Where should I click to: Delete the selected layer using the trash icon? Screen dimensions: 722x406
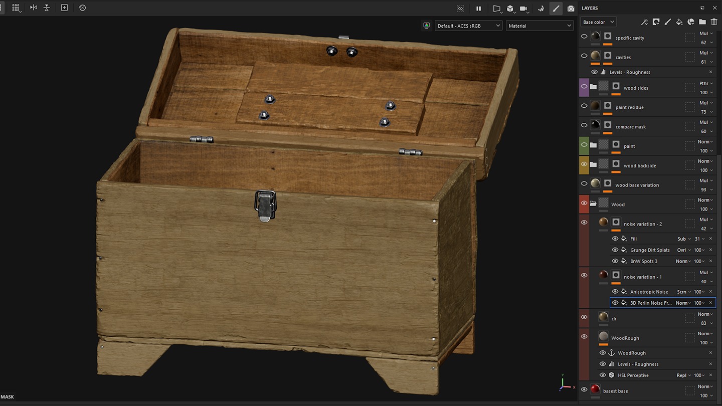pos(714,22)
